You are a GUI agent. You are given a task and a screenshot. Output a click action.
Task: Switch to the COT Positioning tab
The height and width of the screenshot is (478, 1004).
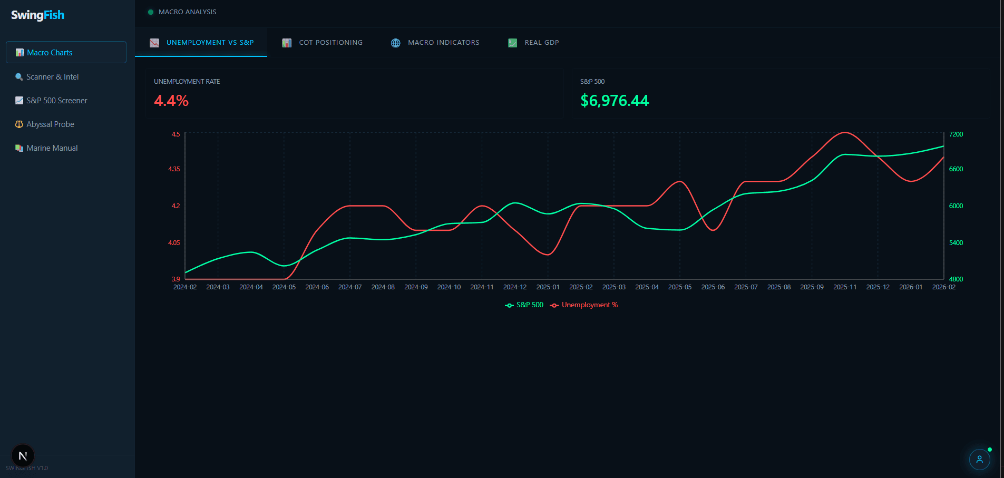pos(323,43)
